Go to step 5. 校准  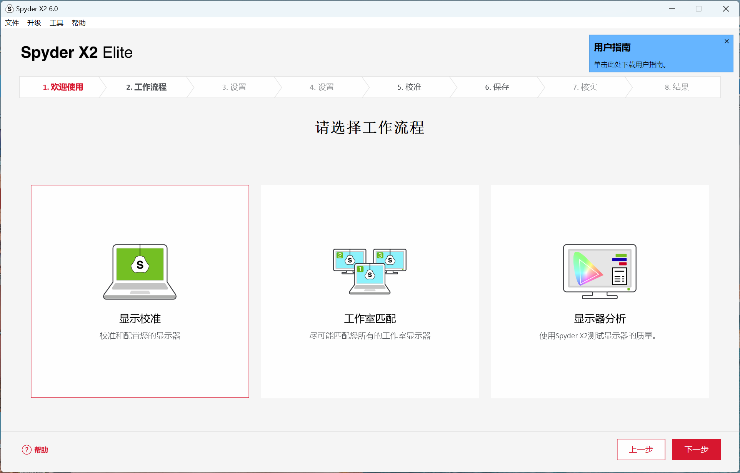pos(409,87)
